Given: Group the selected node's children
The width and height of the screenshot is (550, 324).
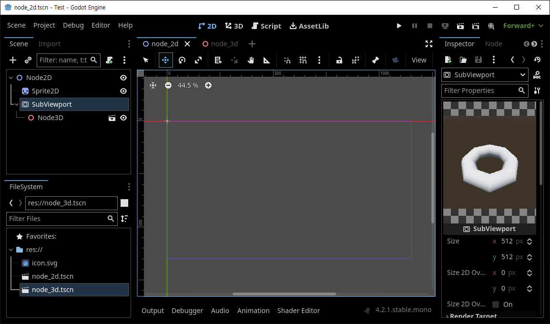Looking at the screenshot, I should tap(356, 60).
